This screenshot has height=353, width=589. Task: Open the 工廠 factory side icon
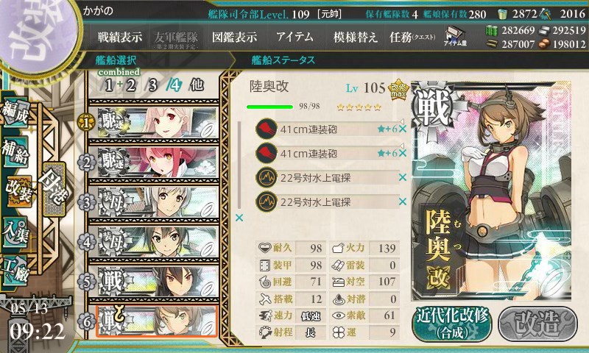15,271
